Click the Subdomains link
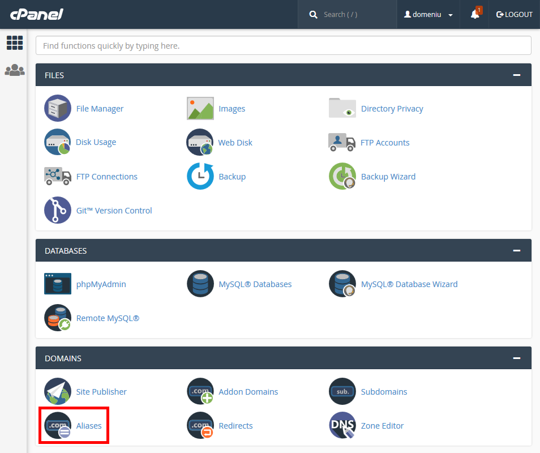The width and height of the screenshot is (540, 453). [384, 392]
